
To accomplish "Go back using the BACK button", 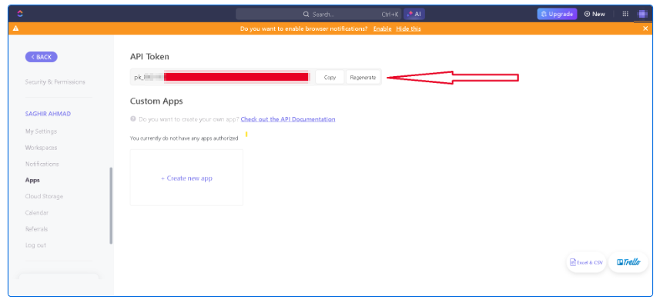I will 42,57.
